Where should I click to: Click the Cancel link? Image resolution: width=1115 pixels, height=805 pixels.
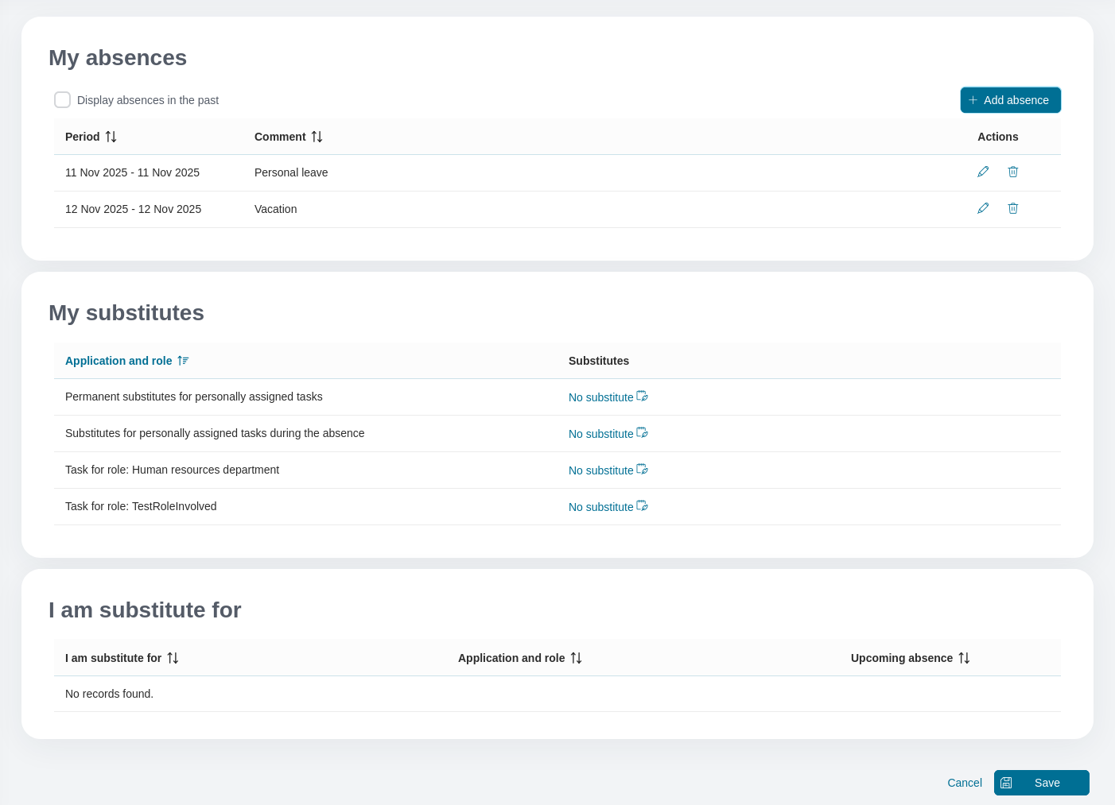pos(964,783)
